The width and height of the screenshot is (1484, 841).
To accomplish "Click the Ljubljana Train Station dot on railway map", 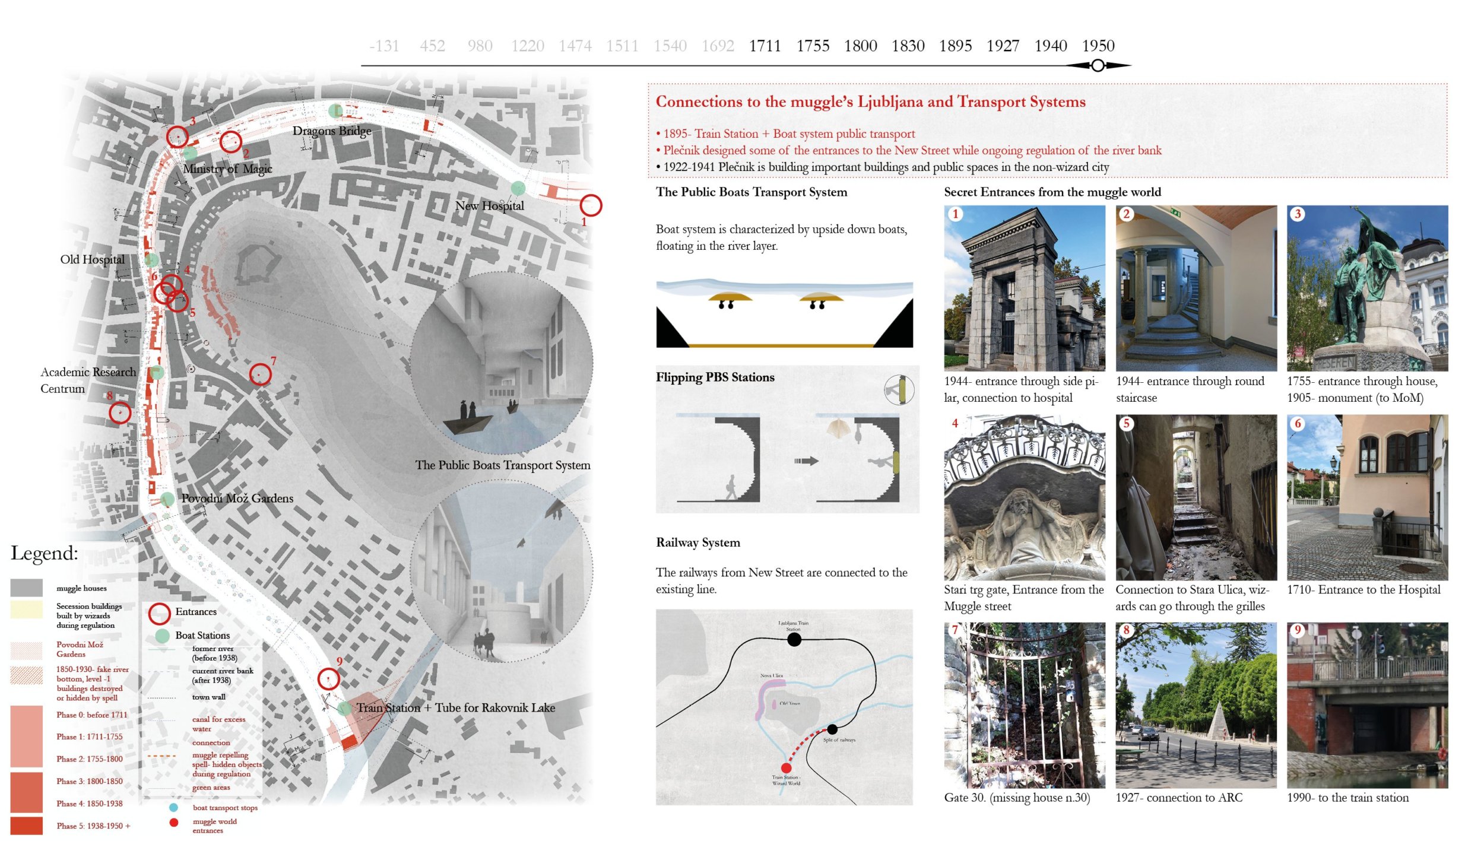I will [x=794, y=639].
